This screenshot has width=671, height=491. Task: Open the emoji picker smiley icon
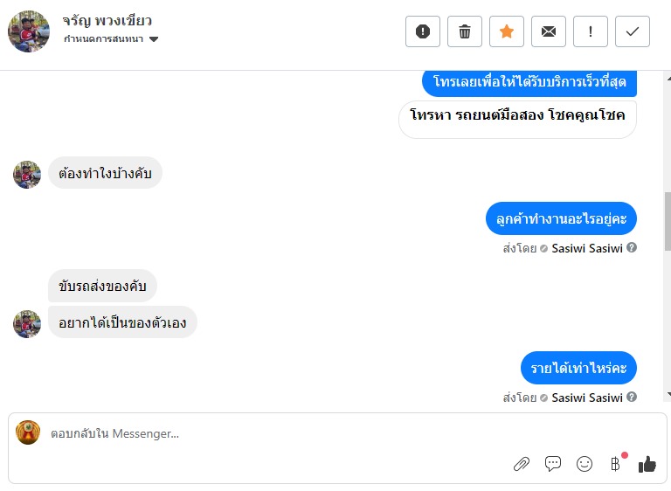585,464
